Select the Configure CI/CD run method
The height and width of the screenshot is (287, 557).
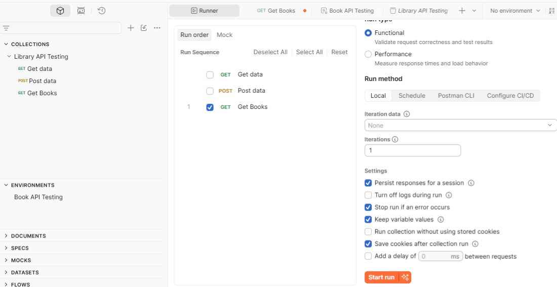(x=510, y=96)
